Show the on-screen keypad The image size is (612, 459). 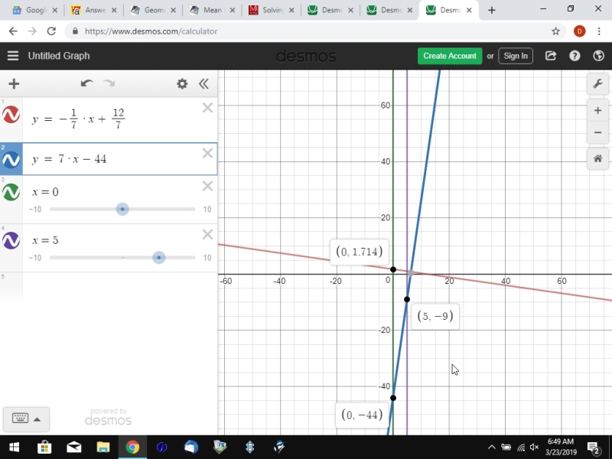click(26, 419)
